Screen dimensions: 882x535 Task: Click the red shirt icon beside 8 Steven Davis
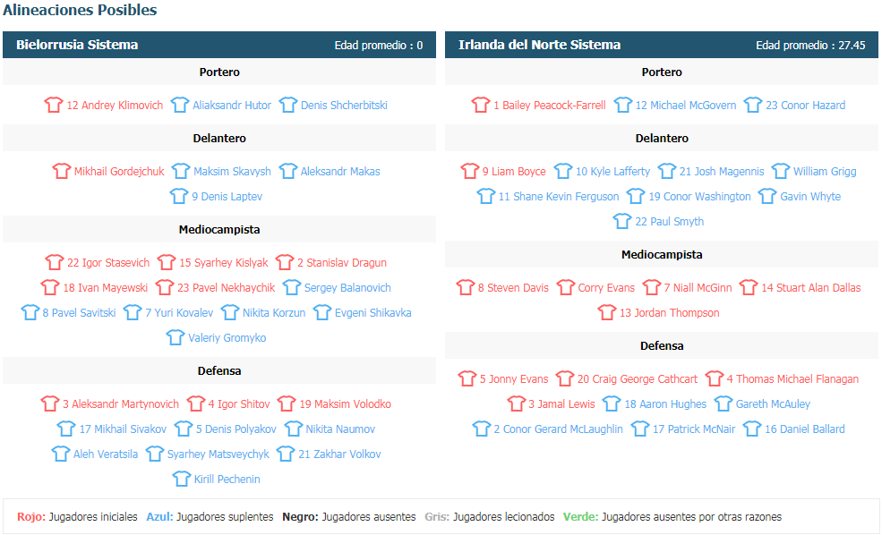tap(466, 288)
